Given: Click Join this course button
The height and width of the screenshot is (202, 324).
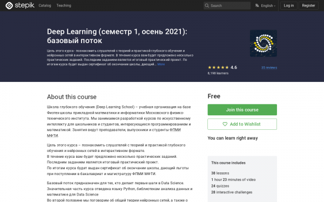Looking at the screenshot, I should coord(242,110).
